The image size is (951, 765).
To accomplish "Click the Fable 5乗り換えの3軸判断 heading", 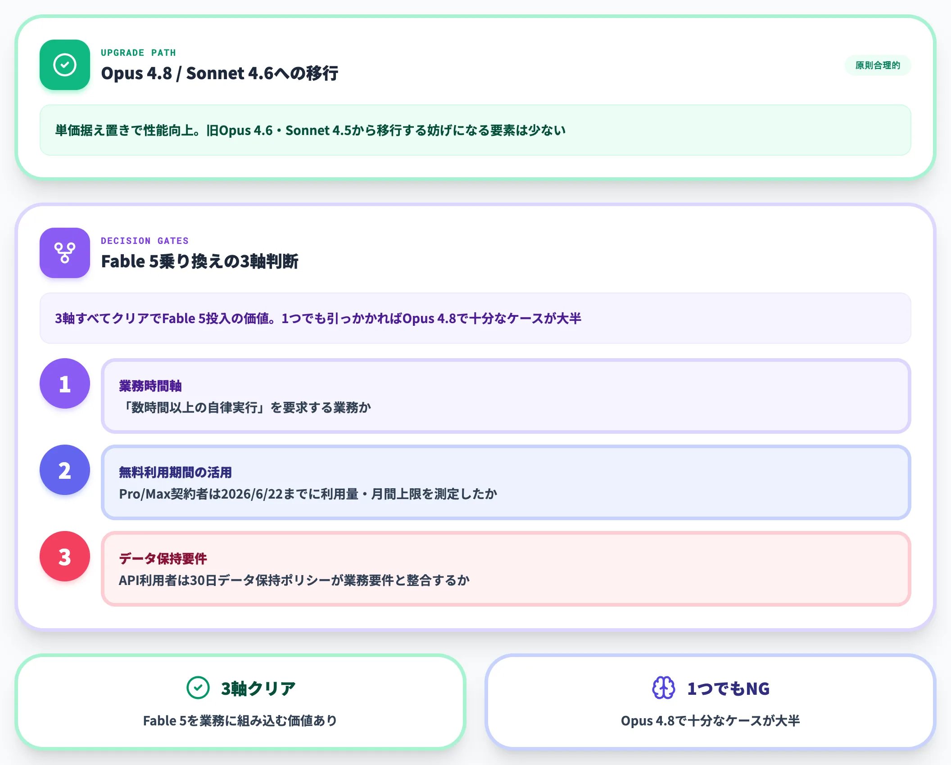I will coord(199,261).
